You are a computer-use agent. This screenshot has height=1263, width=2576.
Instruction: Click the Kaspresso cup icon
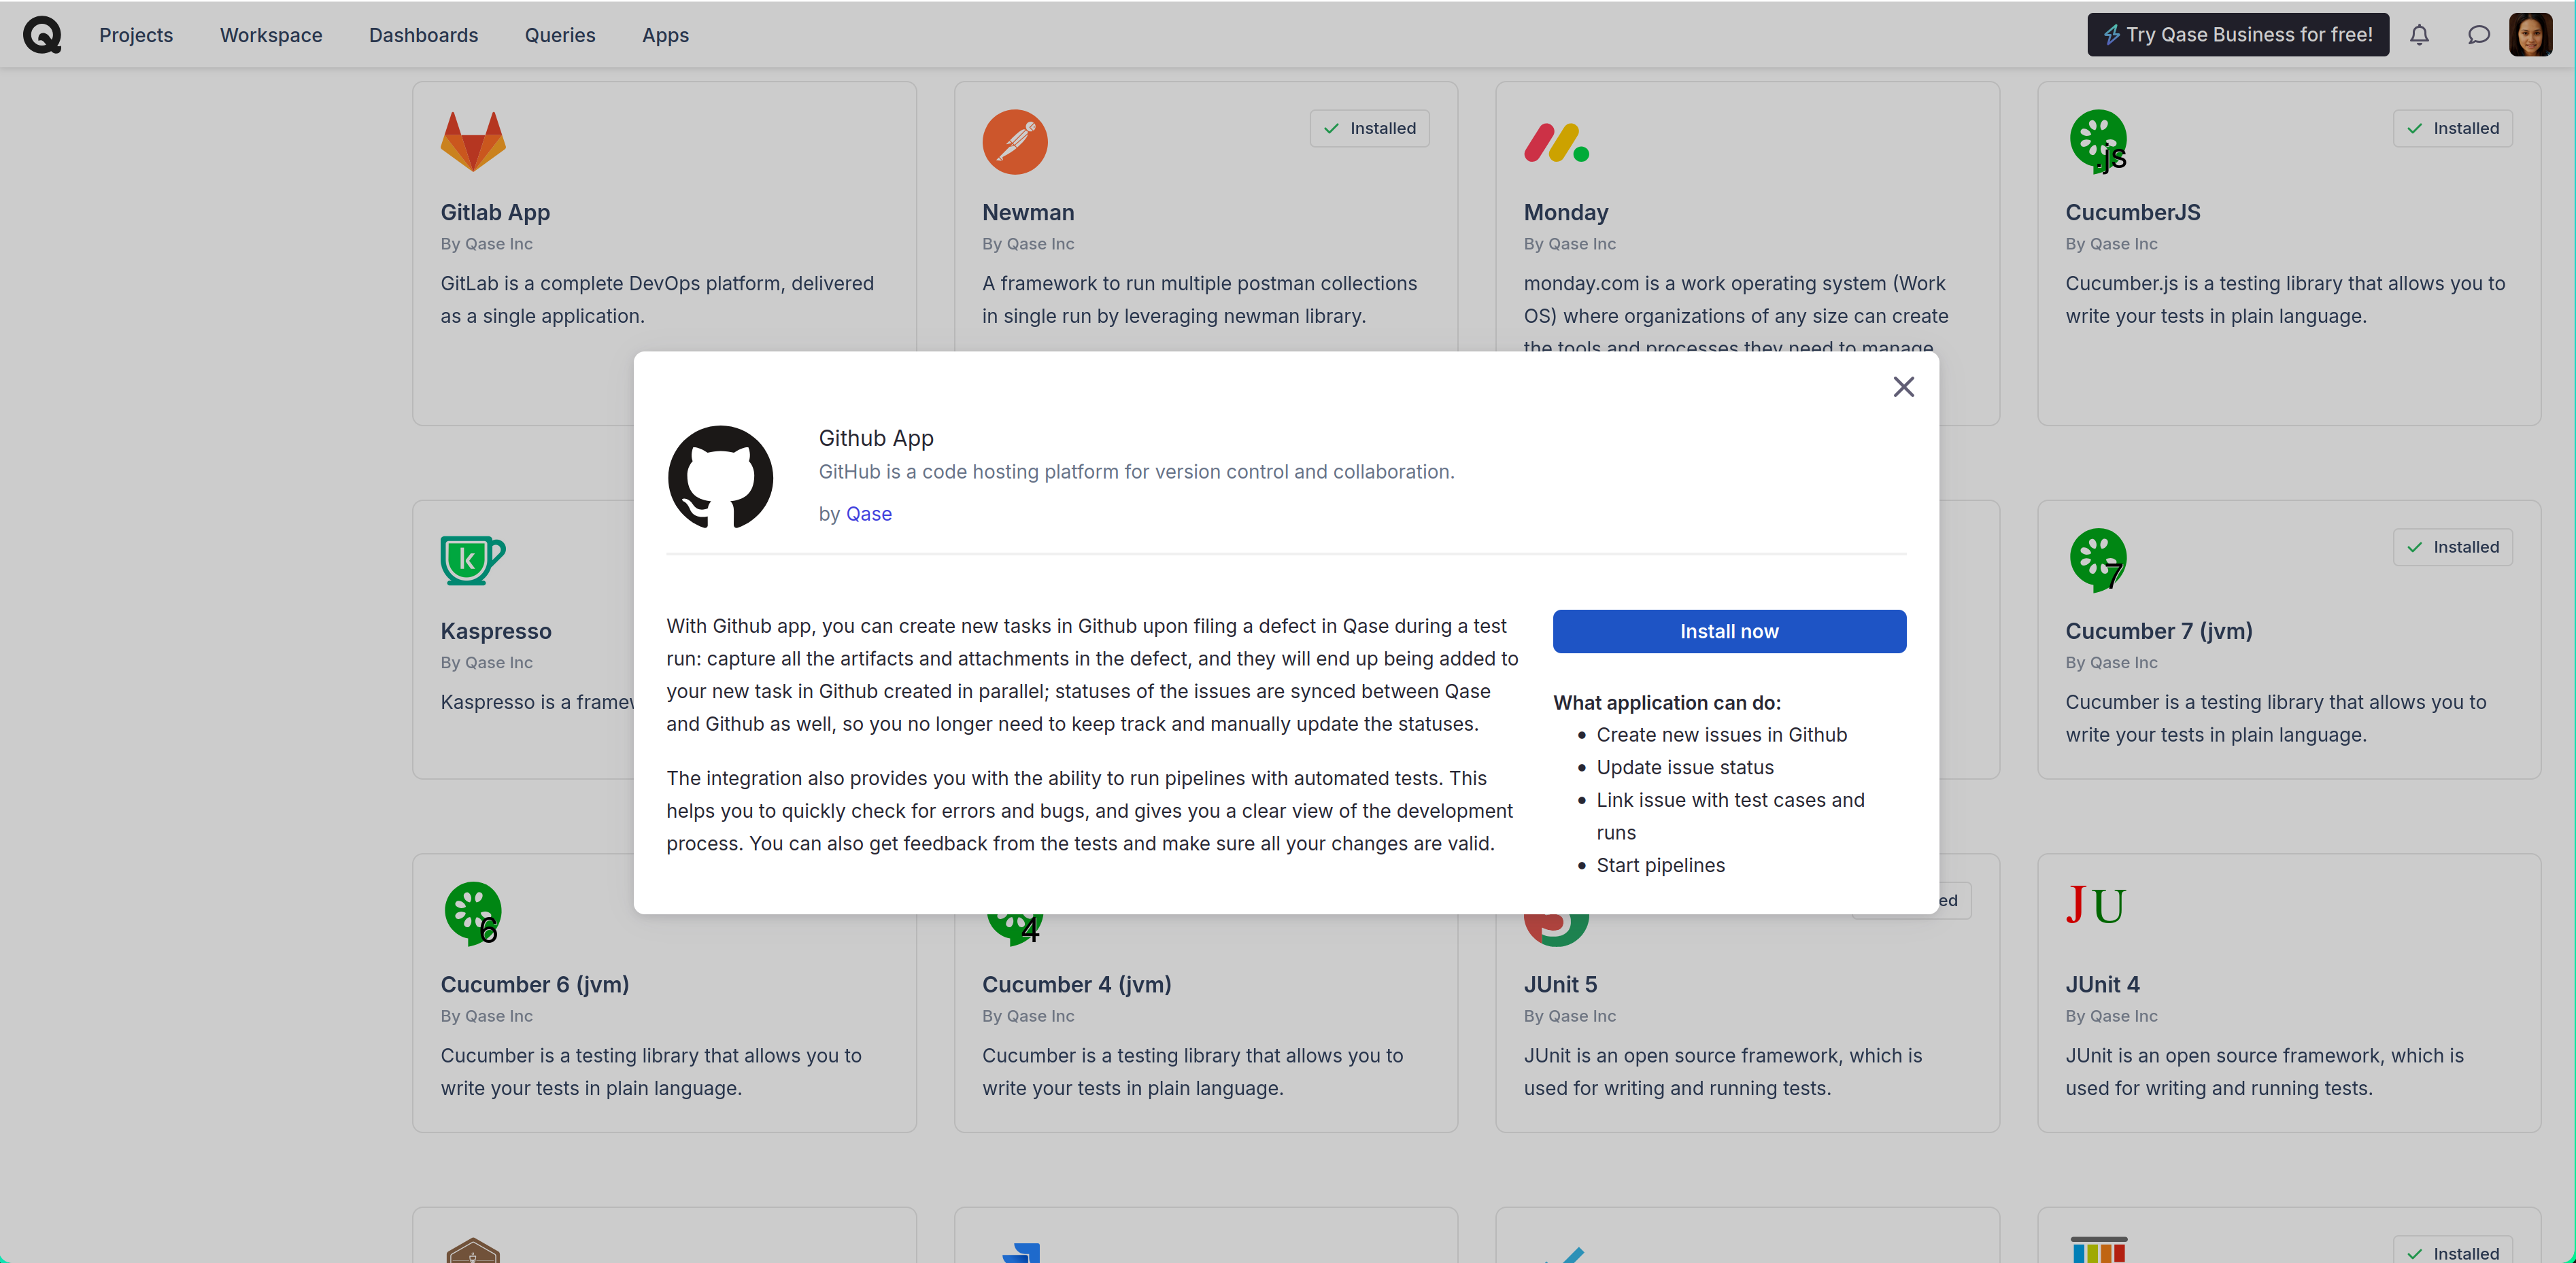(x=472, y=559)
